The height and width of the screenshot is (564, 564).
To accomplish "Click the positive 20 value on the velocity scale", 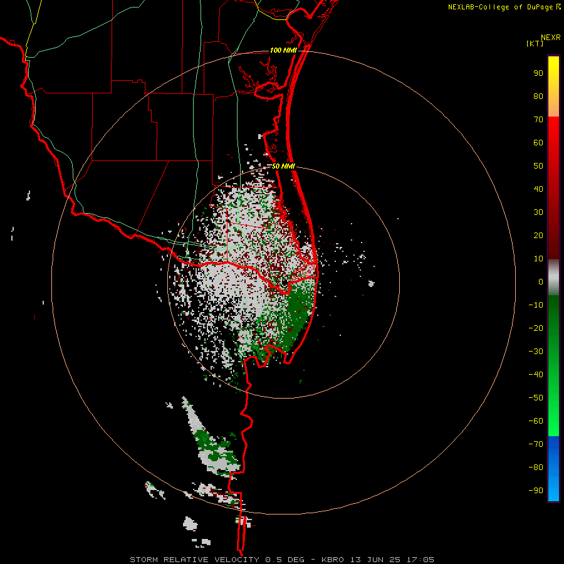I will tap(538, 235).
